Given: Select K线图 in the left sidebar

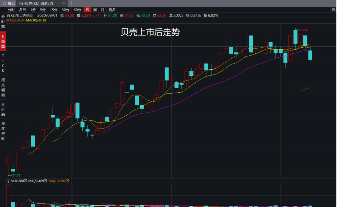Looking at the screenshot, I should [x=3, y=41].
